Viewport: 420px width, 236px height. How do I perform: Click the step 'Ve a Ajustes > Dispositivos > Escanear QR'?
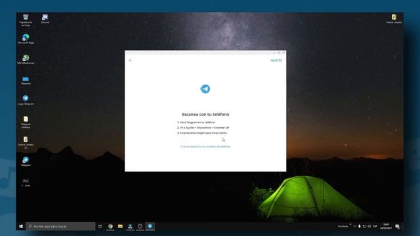[203, 128]
